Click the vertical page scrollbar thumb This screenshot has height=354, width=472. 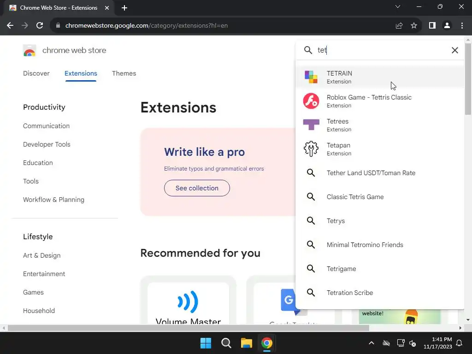(468, 79)
